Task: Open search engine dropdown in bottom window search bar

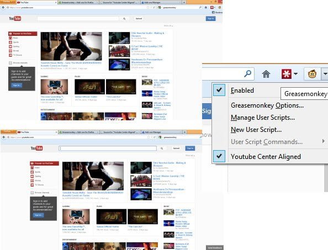Action: click(x=161, y=137)
